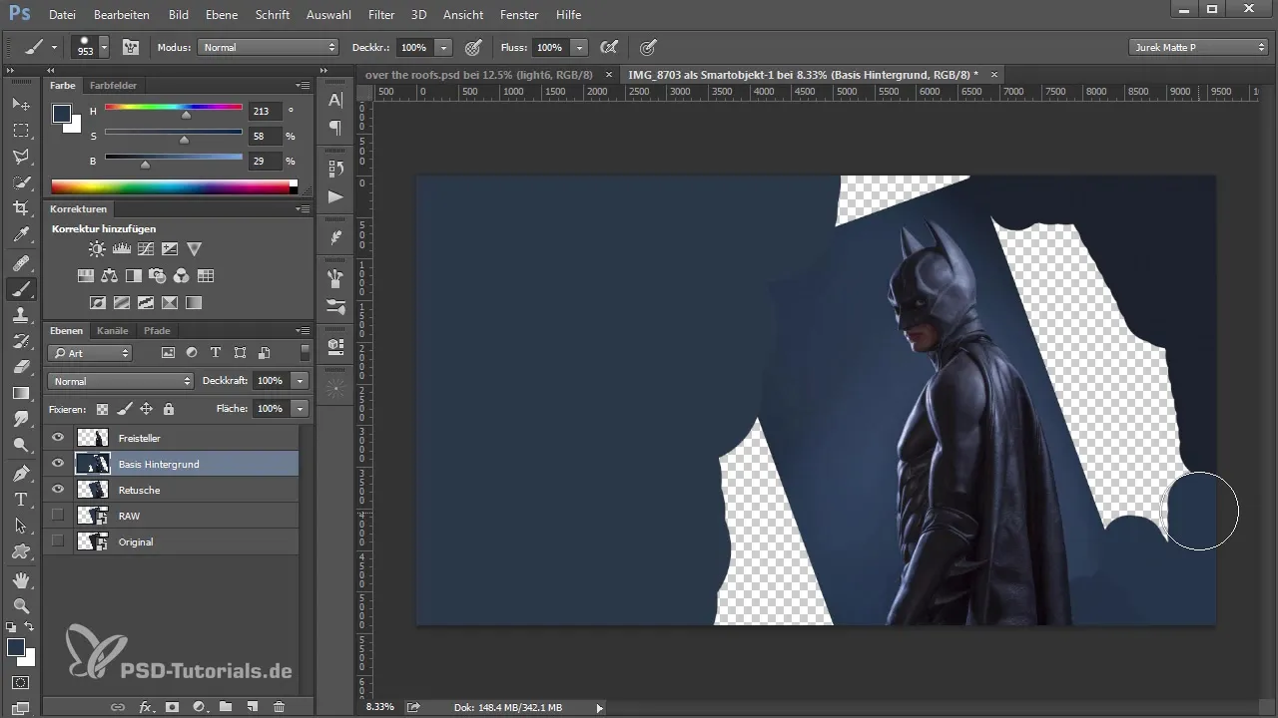Select the Polygonal Lasso tool
This screenshot has width=1278, height=718.
click(x=21, y=157)
